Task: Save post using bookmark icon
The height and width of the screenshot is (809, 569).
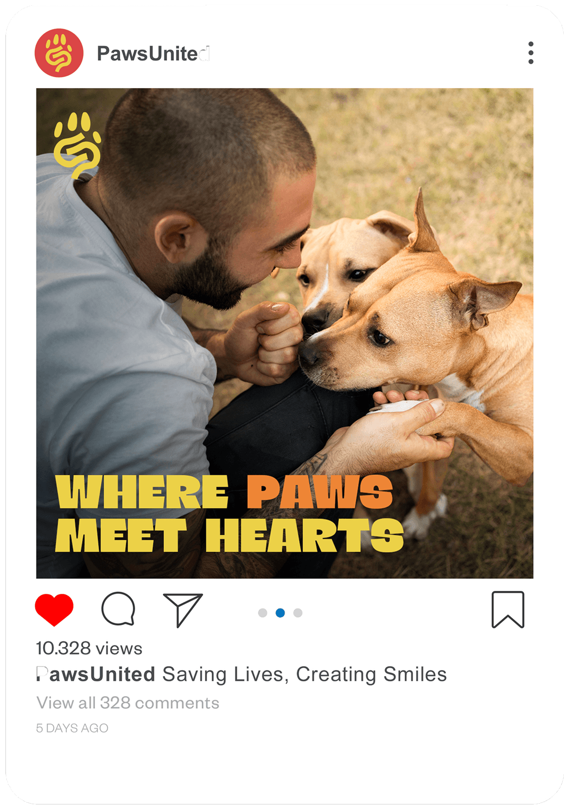Action: [508, 610]
